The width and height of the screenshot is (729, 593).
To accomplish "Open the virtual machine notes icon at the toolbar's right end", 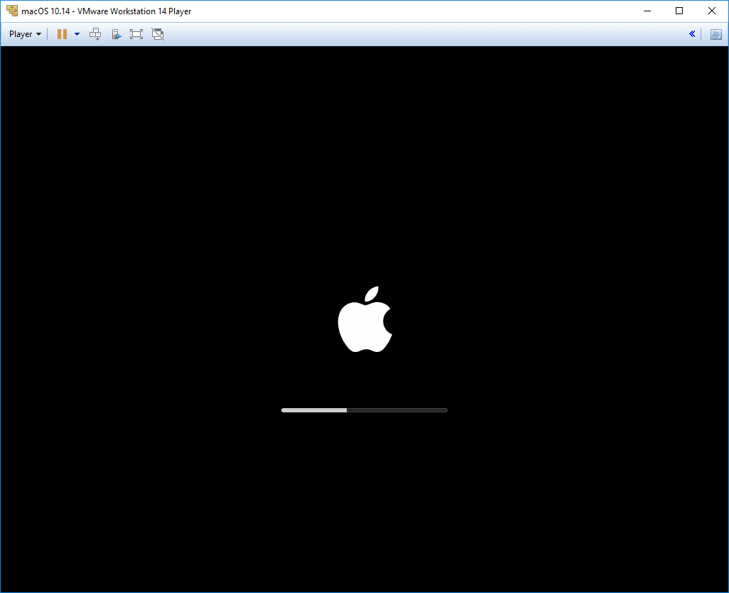I will (716, 34).
